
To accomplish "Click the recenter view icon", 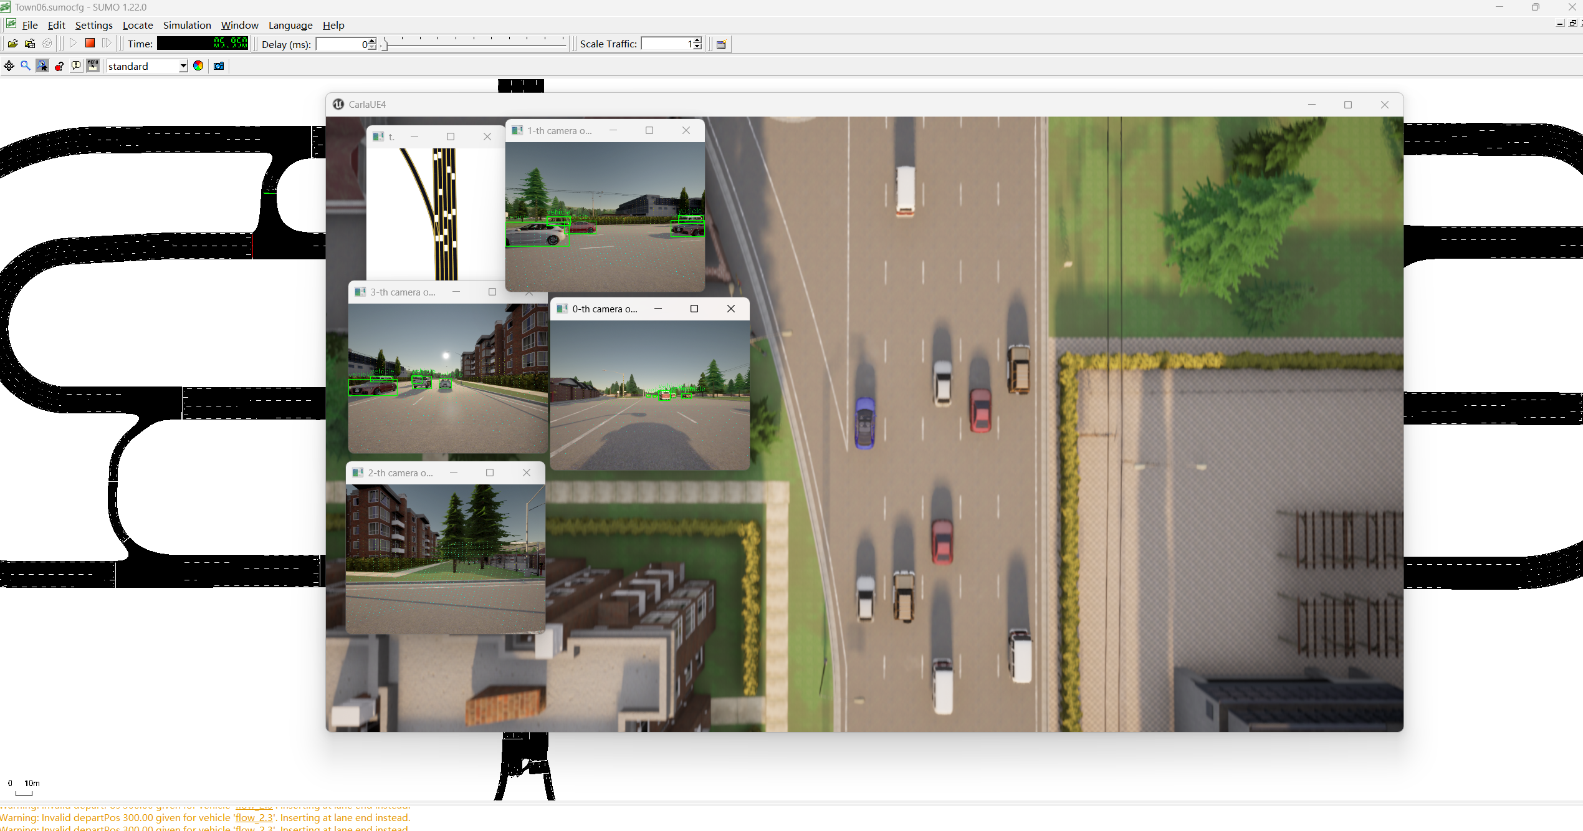I will coord(9,66).
